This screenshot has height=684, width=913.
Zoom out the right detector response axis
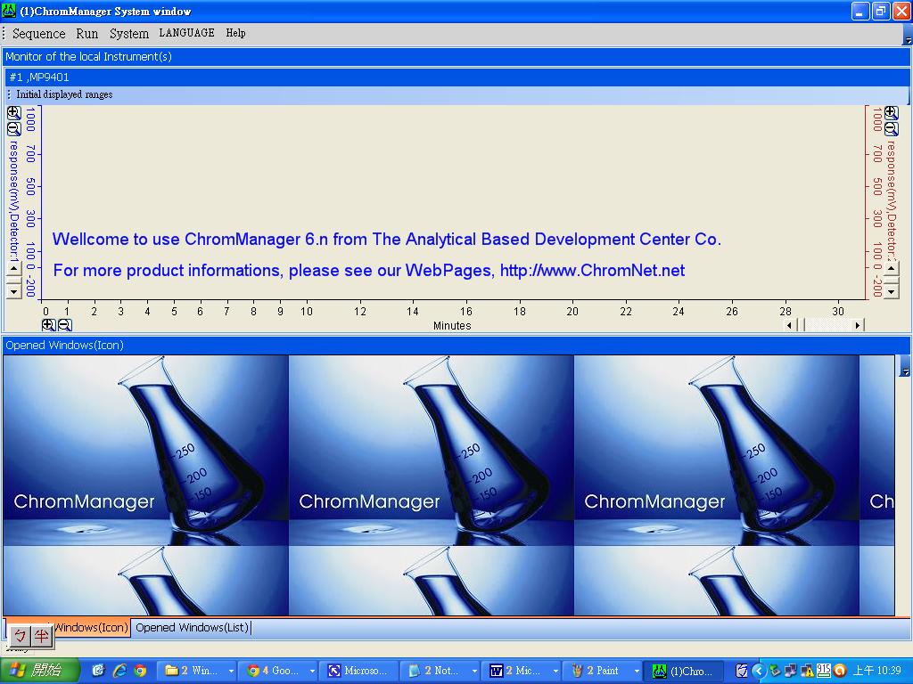pyautogui.click(x=891, y=128)
